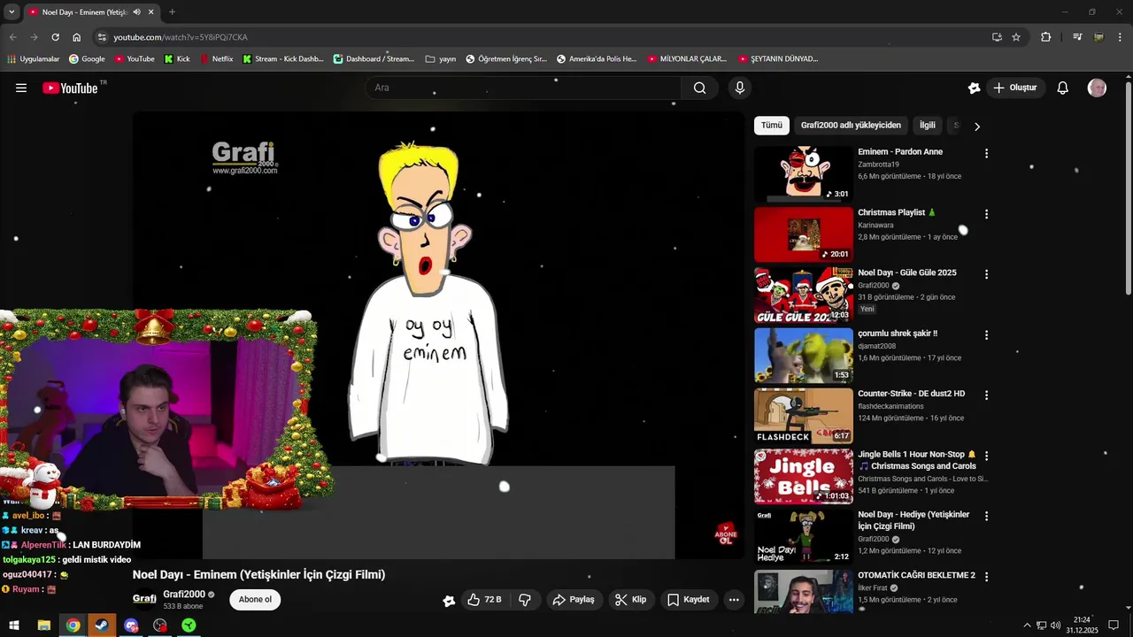Open the Grafi2000 channel name link
The width and height of the screenshot is (1133, 637).
pyautogui.click(x=184, y=595)
